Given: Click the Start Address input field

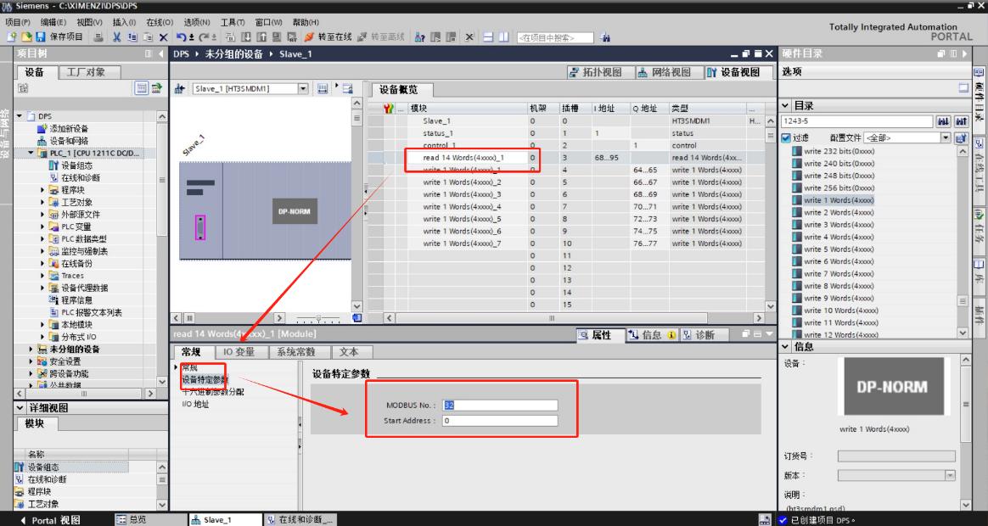Looking at the screenshot, I should click(500, 420).
